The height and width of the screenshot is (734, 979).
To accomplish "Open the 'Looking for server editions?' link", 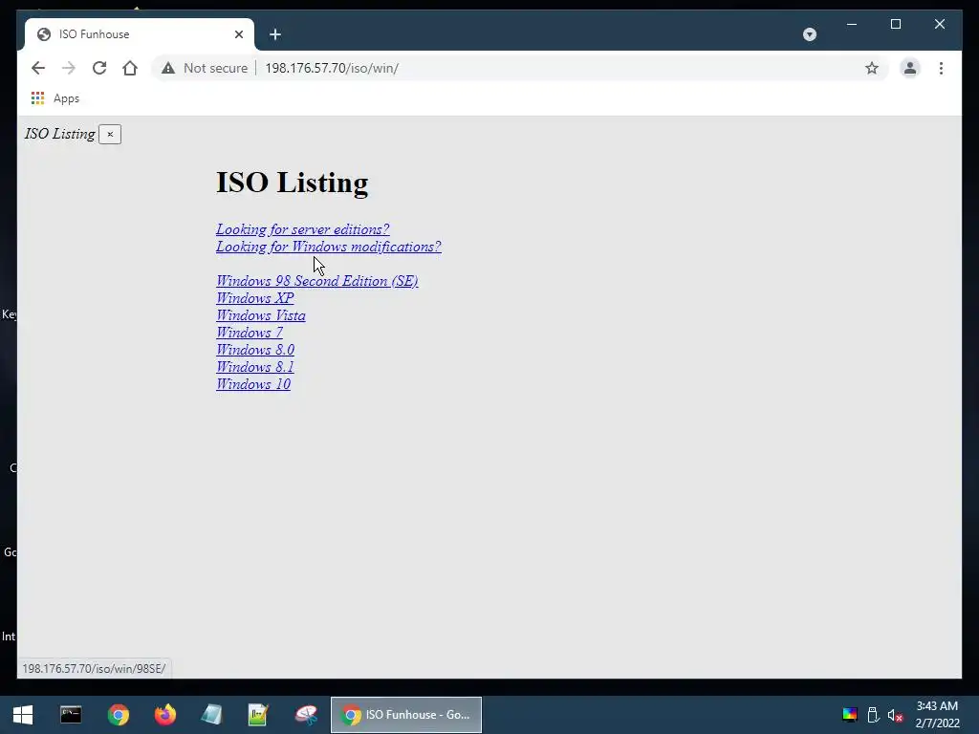I will [303, 229].
